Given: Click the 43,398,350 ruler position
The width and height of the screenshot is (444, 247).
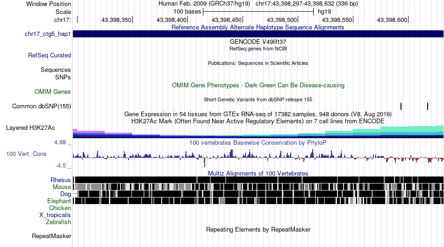Looking at the screenshot, I should pos(116,20).
